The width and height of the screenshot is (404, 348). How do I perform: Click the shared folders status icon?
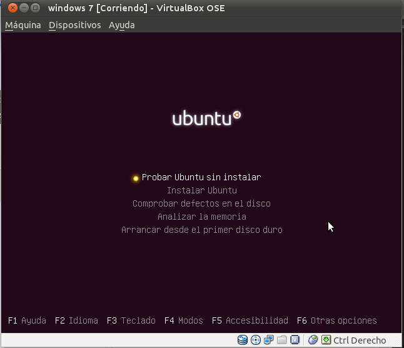click(x=281, y=340)
